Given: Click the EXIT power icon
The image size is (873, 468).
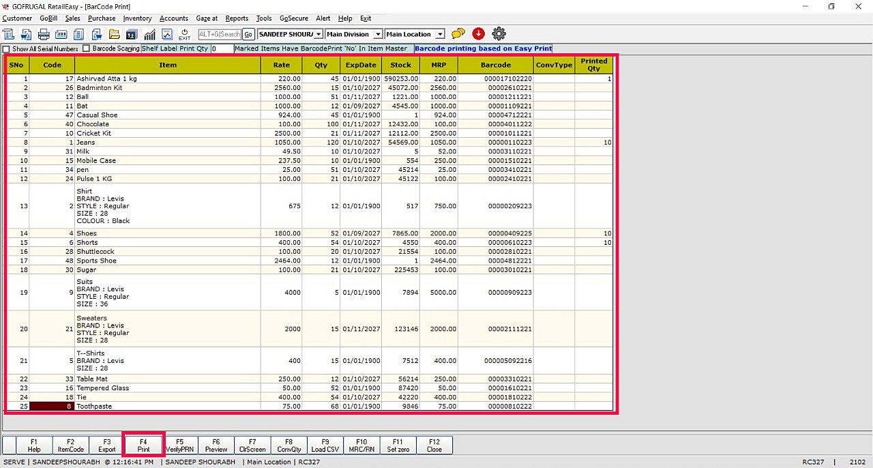Looking at the screenshot, I should tap(185, 34).
